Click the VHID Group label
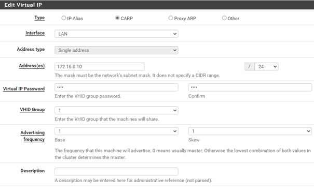This screenshot has height=192, width=314. (x=32, y=110)
